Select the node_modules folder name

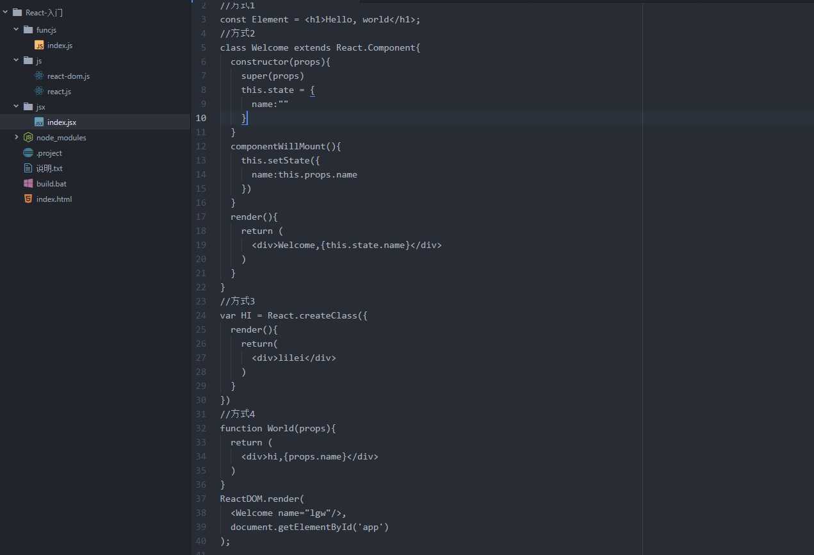point(61,138)
